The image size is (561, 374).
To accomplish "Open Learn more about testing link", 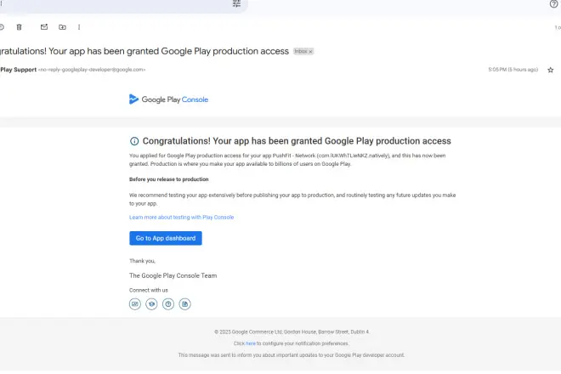I will (181, 218).
